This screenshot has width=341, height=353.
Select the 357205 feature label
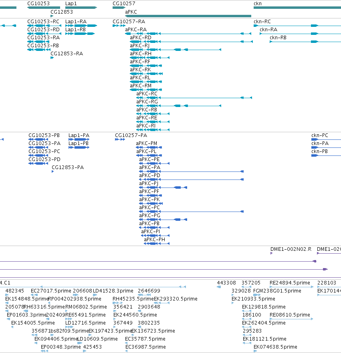click(251, 283)
